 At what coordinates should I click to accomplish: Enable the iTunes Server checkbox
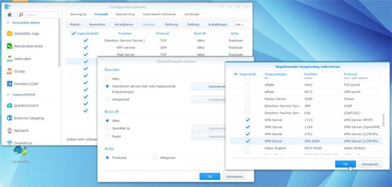pyautogui.click(x=247, y=99)
